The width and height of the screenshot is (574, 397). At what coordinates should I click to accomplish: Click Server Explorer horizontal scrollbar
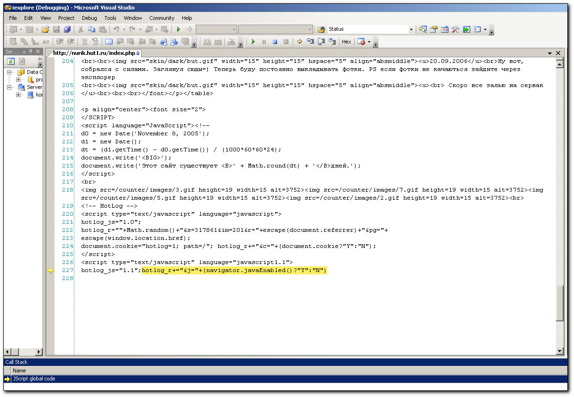[x=23, y=352]
